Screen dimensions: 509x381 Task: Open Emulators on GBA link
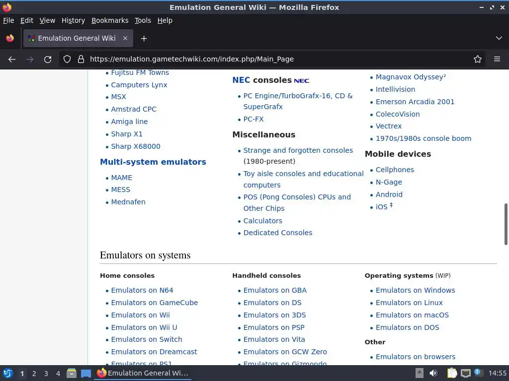coord(275,291)
